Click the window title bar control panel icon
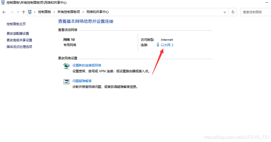The width and height of the screenshot is (271, 142). click(3, 2)
